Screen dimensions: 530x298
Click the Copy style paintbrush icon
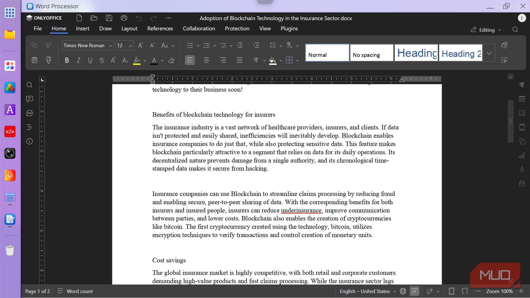pos(49,60)
